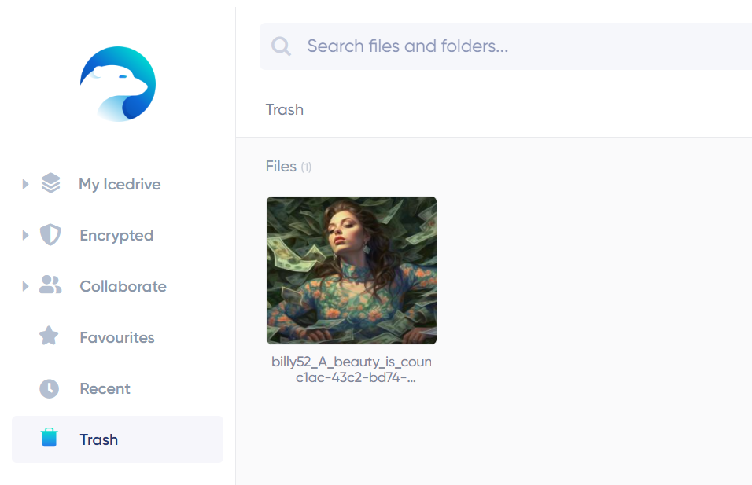Click the Favourites star icon
752x485 pixels.
[49, 336]
